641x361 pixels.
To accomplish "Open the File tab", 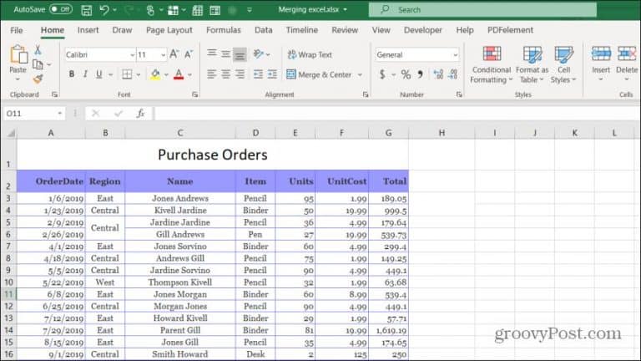I will click(x=17, y=30).
